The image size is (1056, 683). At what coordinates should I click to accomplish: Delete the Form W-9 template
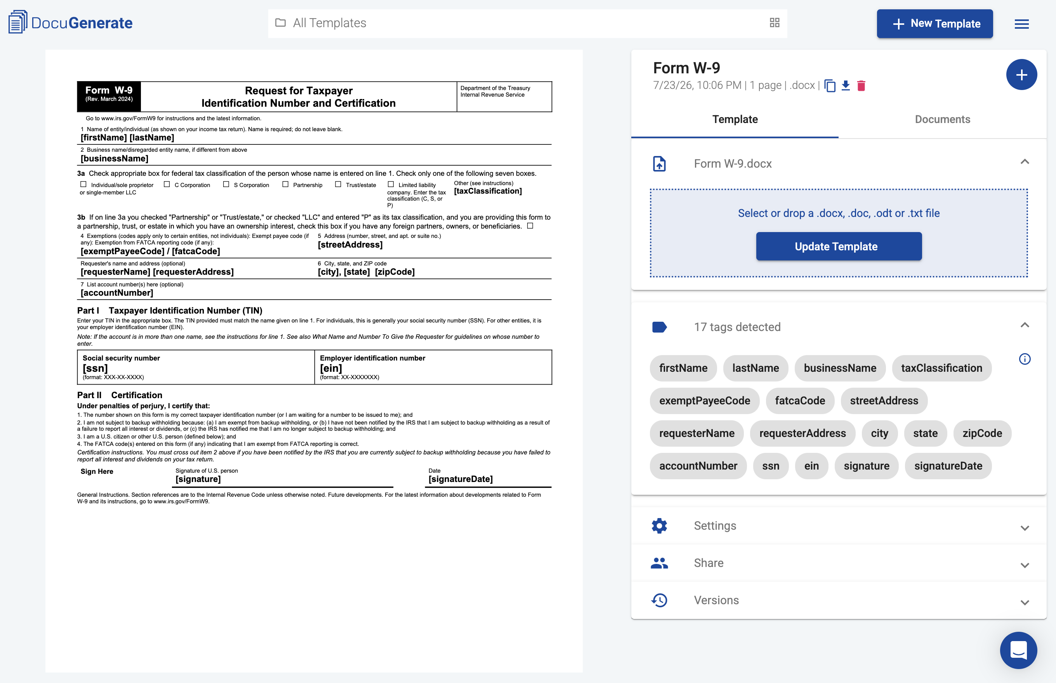[x=861, y=86]
